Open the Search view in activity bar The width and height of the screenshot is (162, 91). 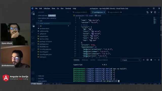33,19
